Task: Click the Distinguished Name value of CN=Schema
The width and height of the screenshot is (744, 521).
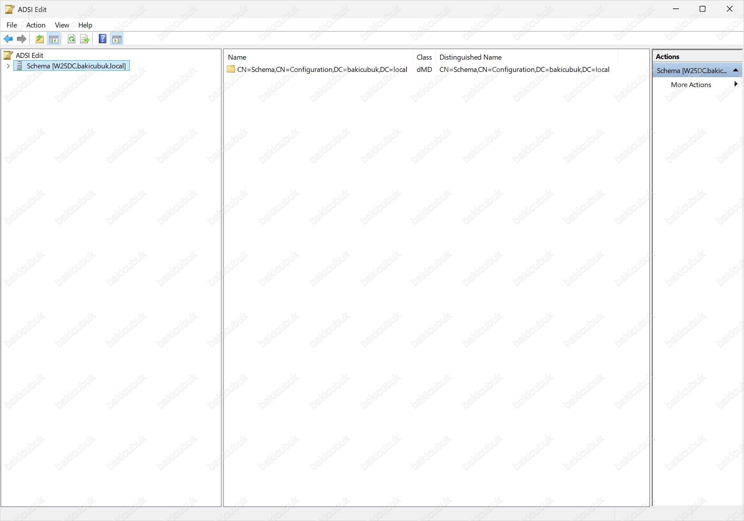Action: (x=524, y=69)
